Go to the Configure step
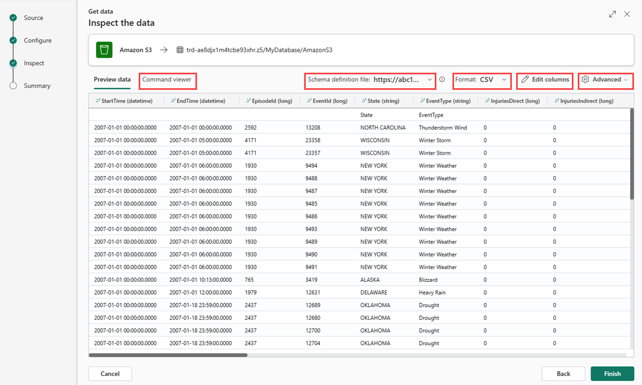 pos(37,41)
